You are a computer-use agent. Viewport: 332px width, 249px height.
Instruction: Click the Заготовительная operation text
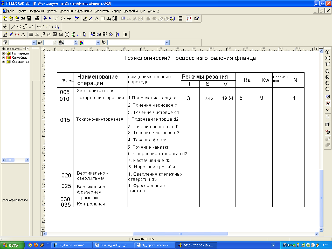point(96,91)
